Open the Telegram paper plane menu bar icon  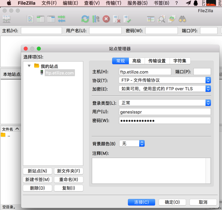(x=188, y=3)
